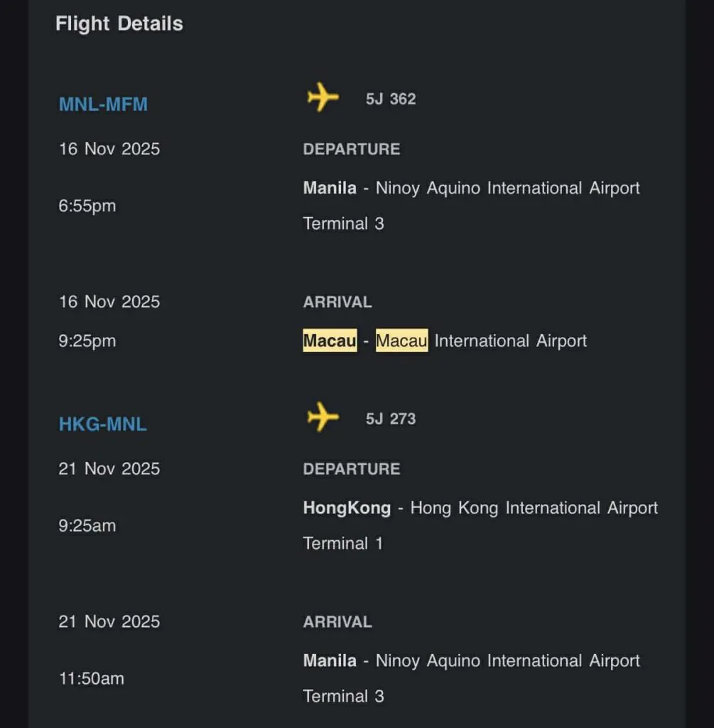Click the Flight Details heading

pyautogui.click(x=119, y=23)
